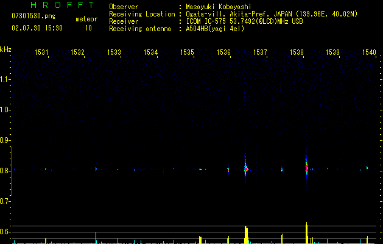The height and width of the screenshot is (244, 383).
Task: Click the 1534 time axis label
Action: tap(151, 52)
